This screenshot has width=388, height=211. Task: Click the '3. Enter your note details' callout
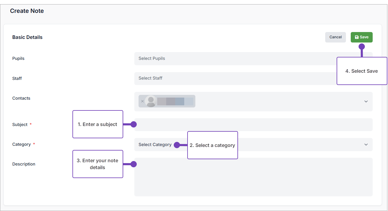(98, 164)
